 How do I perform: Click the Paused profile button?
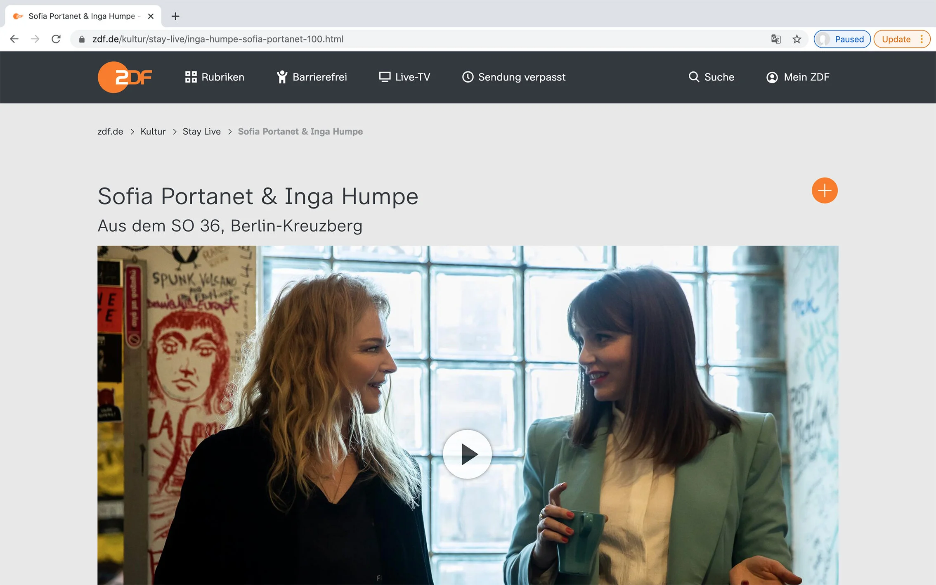[x=842, y=39]
